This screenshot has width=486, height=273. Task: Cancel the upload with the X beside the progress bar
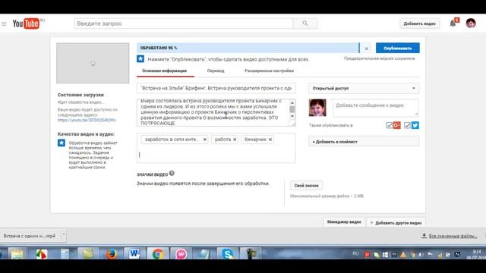[x=366, y=49]
